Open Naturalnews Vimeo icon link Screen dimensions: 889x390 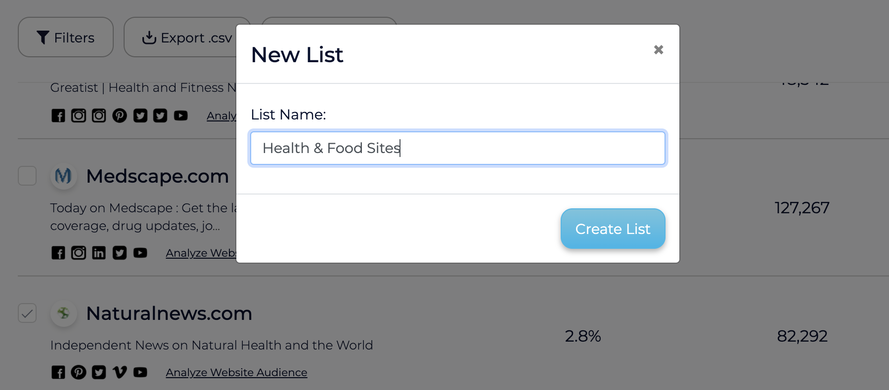pyautogui.click(x=120, y=372)
